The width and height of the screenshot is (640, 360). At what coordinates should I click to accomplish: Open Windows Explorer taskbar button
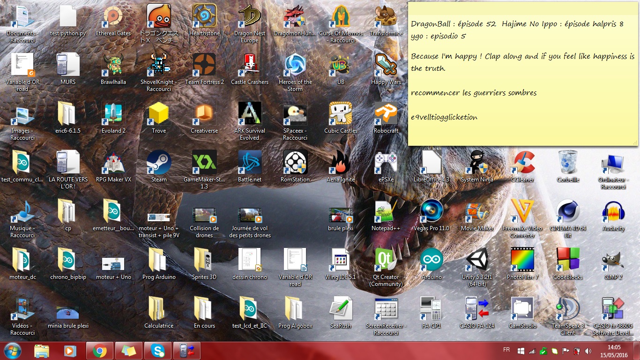pos(41,351)
